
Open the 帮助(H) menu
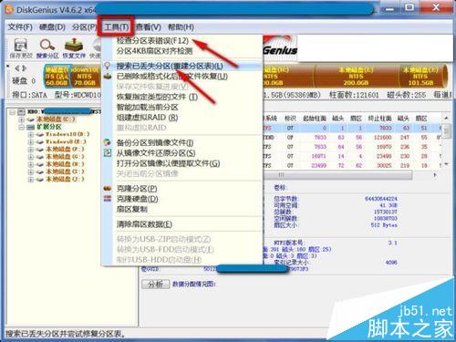coord(181,27)
